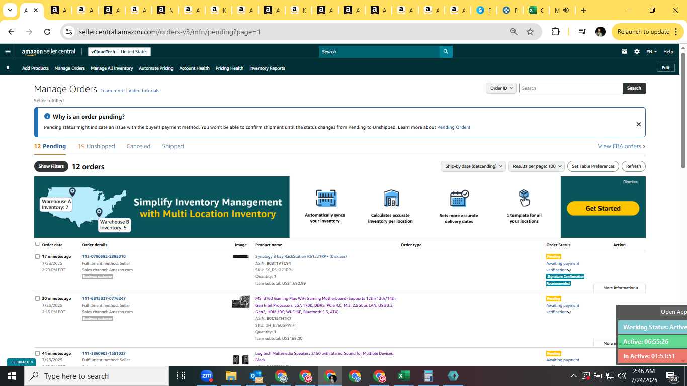Open order link 113-0780382-2885010
Image resolution: width=687 pixels, height=386 pixels.
click(104, 256)
